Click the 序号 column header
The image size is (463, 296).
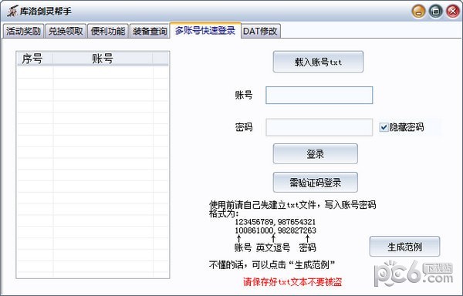click(35, 59)
